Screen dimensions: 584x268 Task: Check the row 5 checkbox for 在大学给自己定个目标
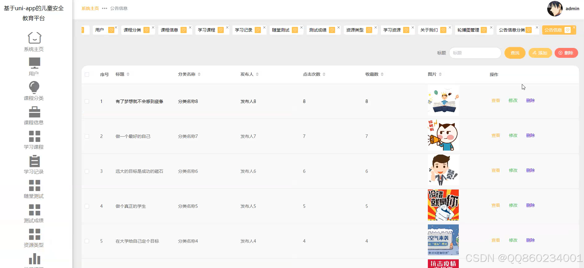point(87,241)
